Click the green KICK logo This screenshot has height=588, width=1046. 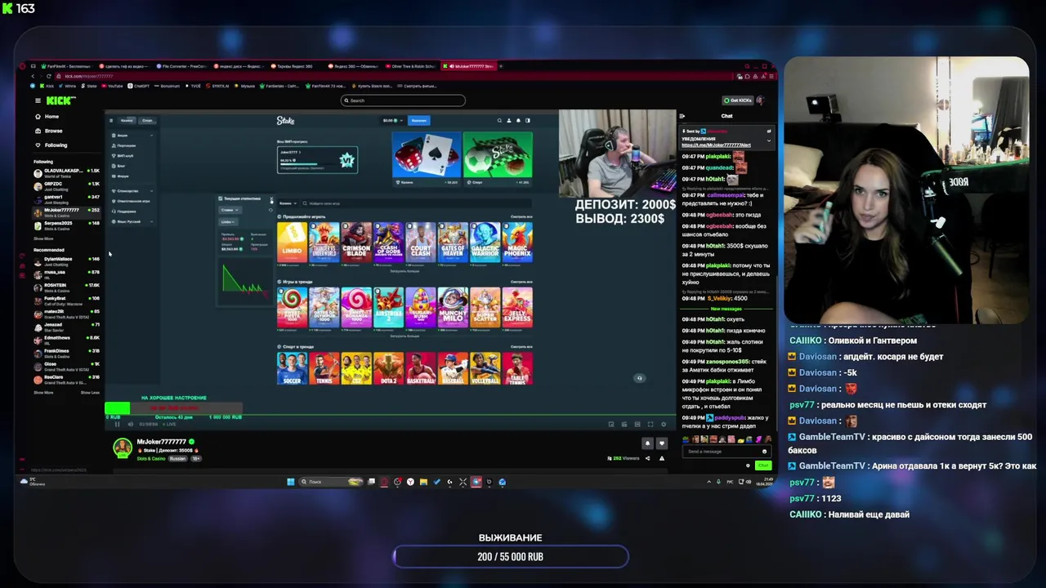tap(60, 100)
